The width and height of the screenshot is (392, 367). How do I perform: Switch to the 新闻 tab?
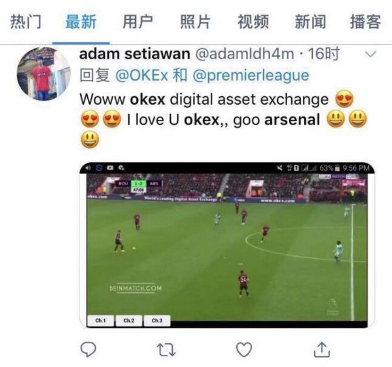coord(310,22)
